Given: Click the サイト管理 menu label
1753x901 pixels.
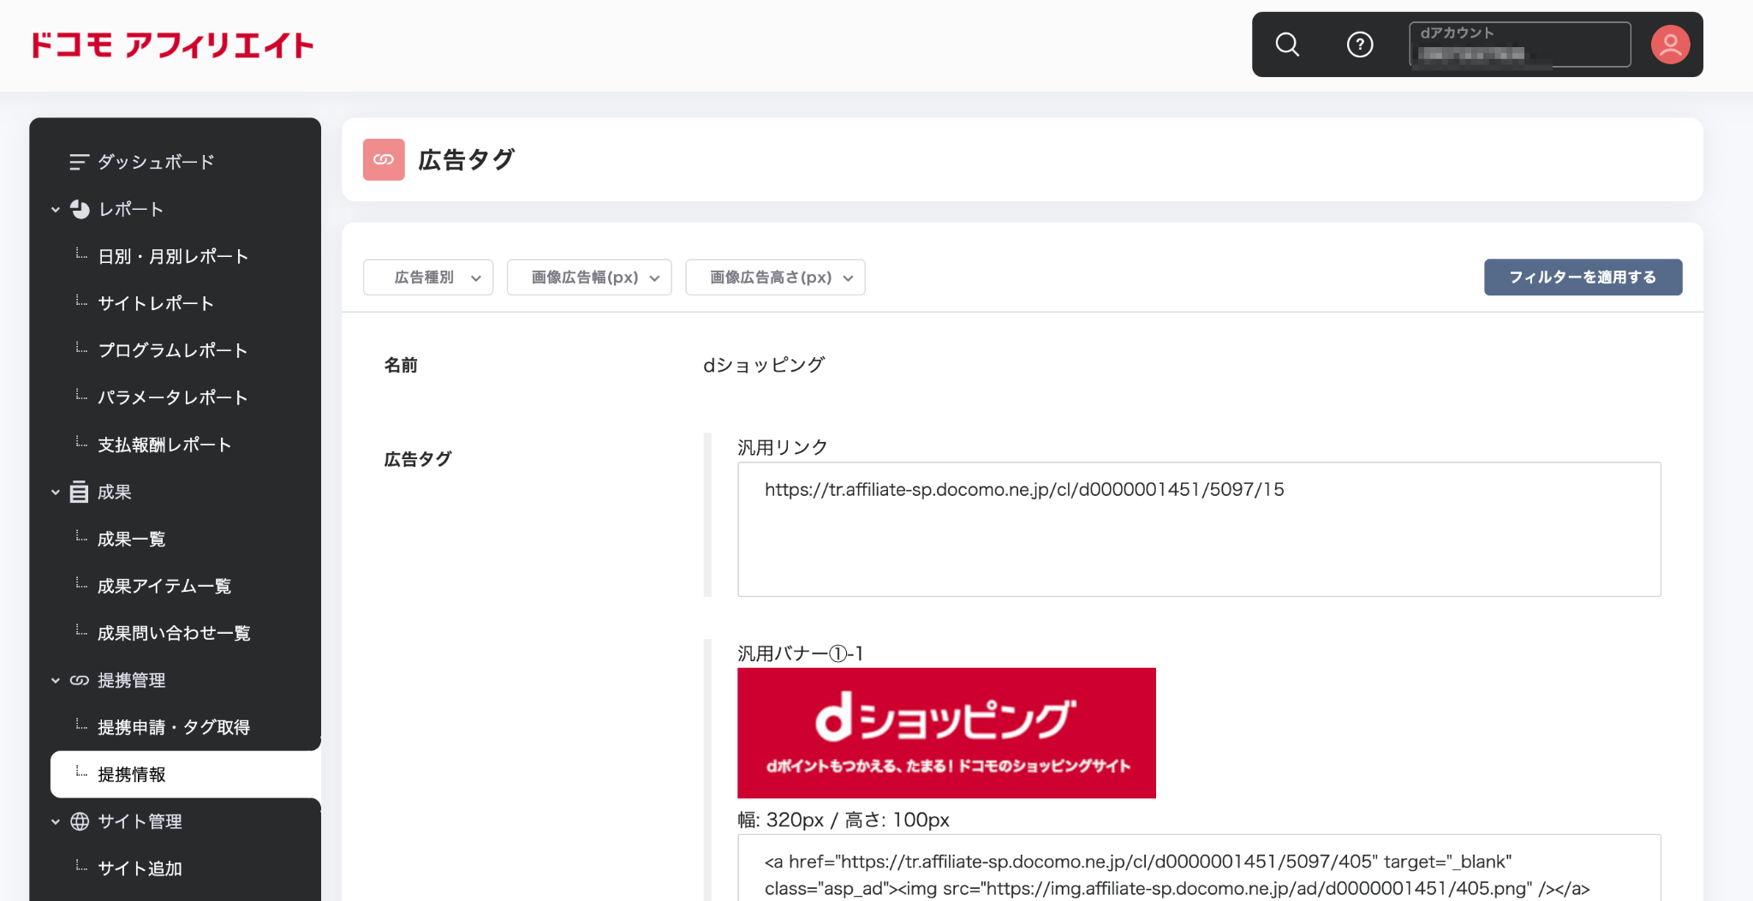Looking at the screenshot, I should pyautogui.click(x=140, y=821).
